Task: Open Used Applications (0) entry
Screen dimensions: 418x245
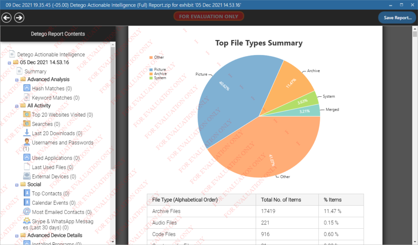Action: click(56, 158)
